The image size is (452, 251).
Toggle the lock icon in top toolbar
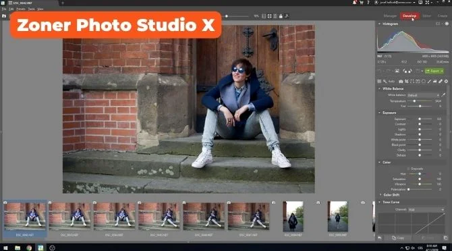point(281,16)
